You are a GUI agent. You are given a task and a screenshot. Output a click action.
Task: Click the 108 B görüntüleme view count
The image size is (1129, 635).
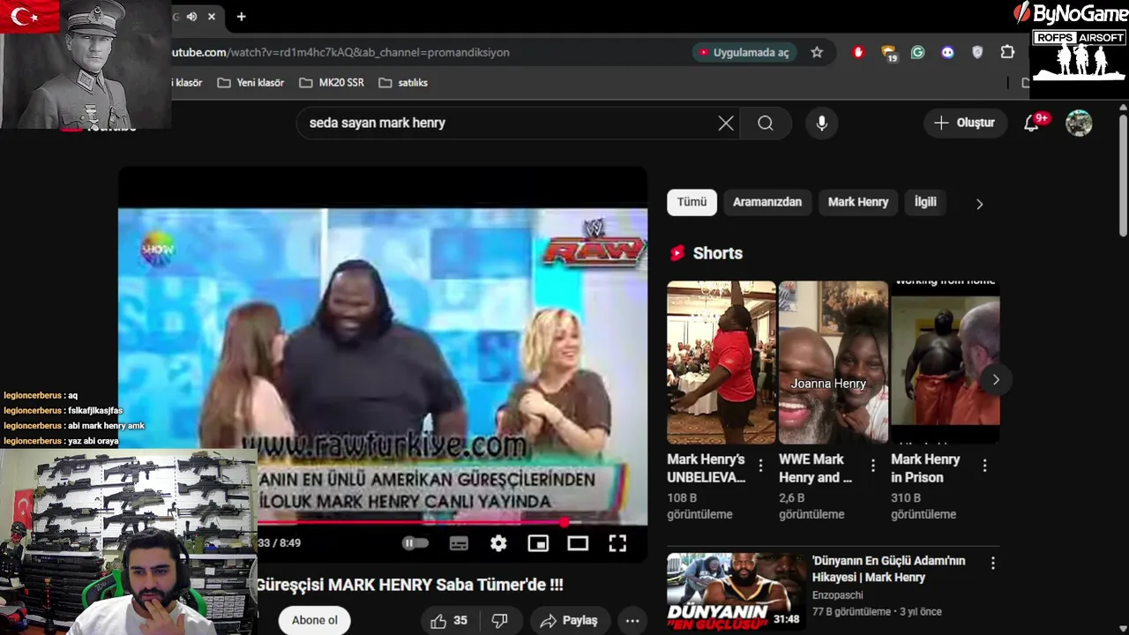[x=699, y=506]
